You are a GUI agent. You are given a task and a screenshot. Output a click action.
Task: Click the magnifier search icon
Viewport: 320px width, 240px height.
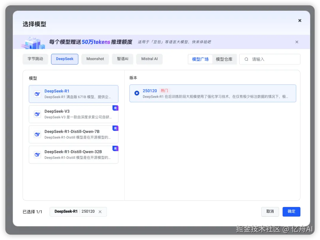pyautogui.click(x=246, y=59)
